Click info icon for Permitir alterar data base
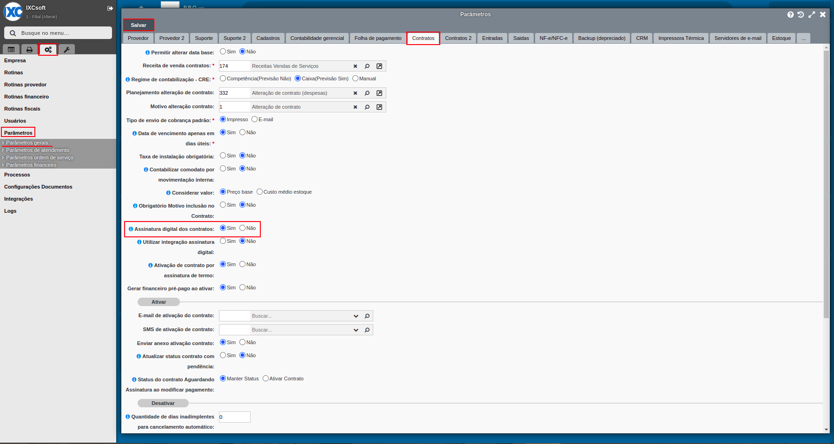 pos(148,52)
